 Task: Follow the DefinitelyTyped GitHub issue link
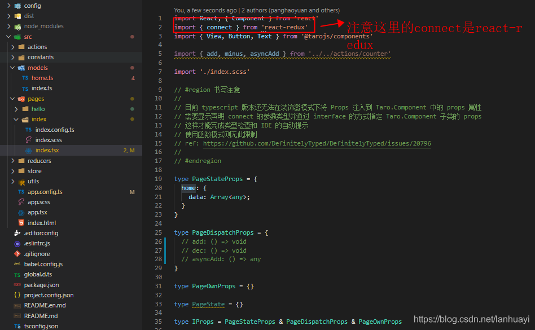coord(317,143)
